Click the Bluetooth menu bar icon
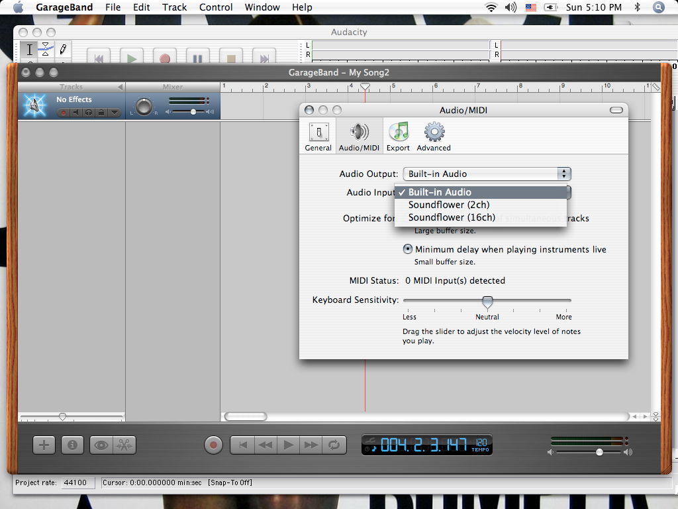Image resolution: width=678 pixels, height=509 pixels. click(637, 7)
